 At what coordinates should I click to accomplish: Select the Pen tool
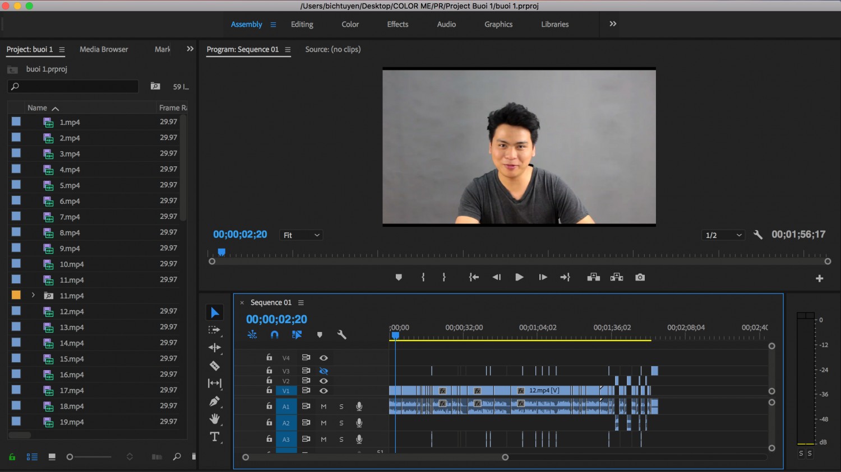click(214, 401)
